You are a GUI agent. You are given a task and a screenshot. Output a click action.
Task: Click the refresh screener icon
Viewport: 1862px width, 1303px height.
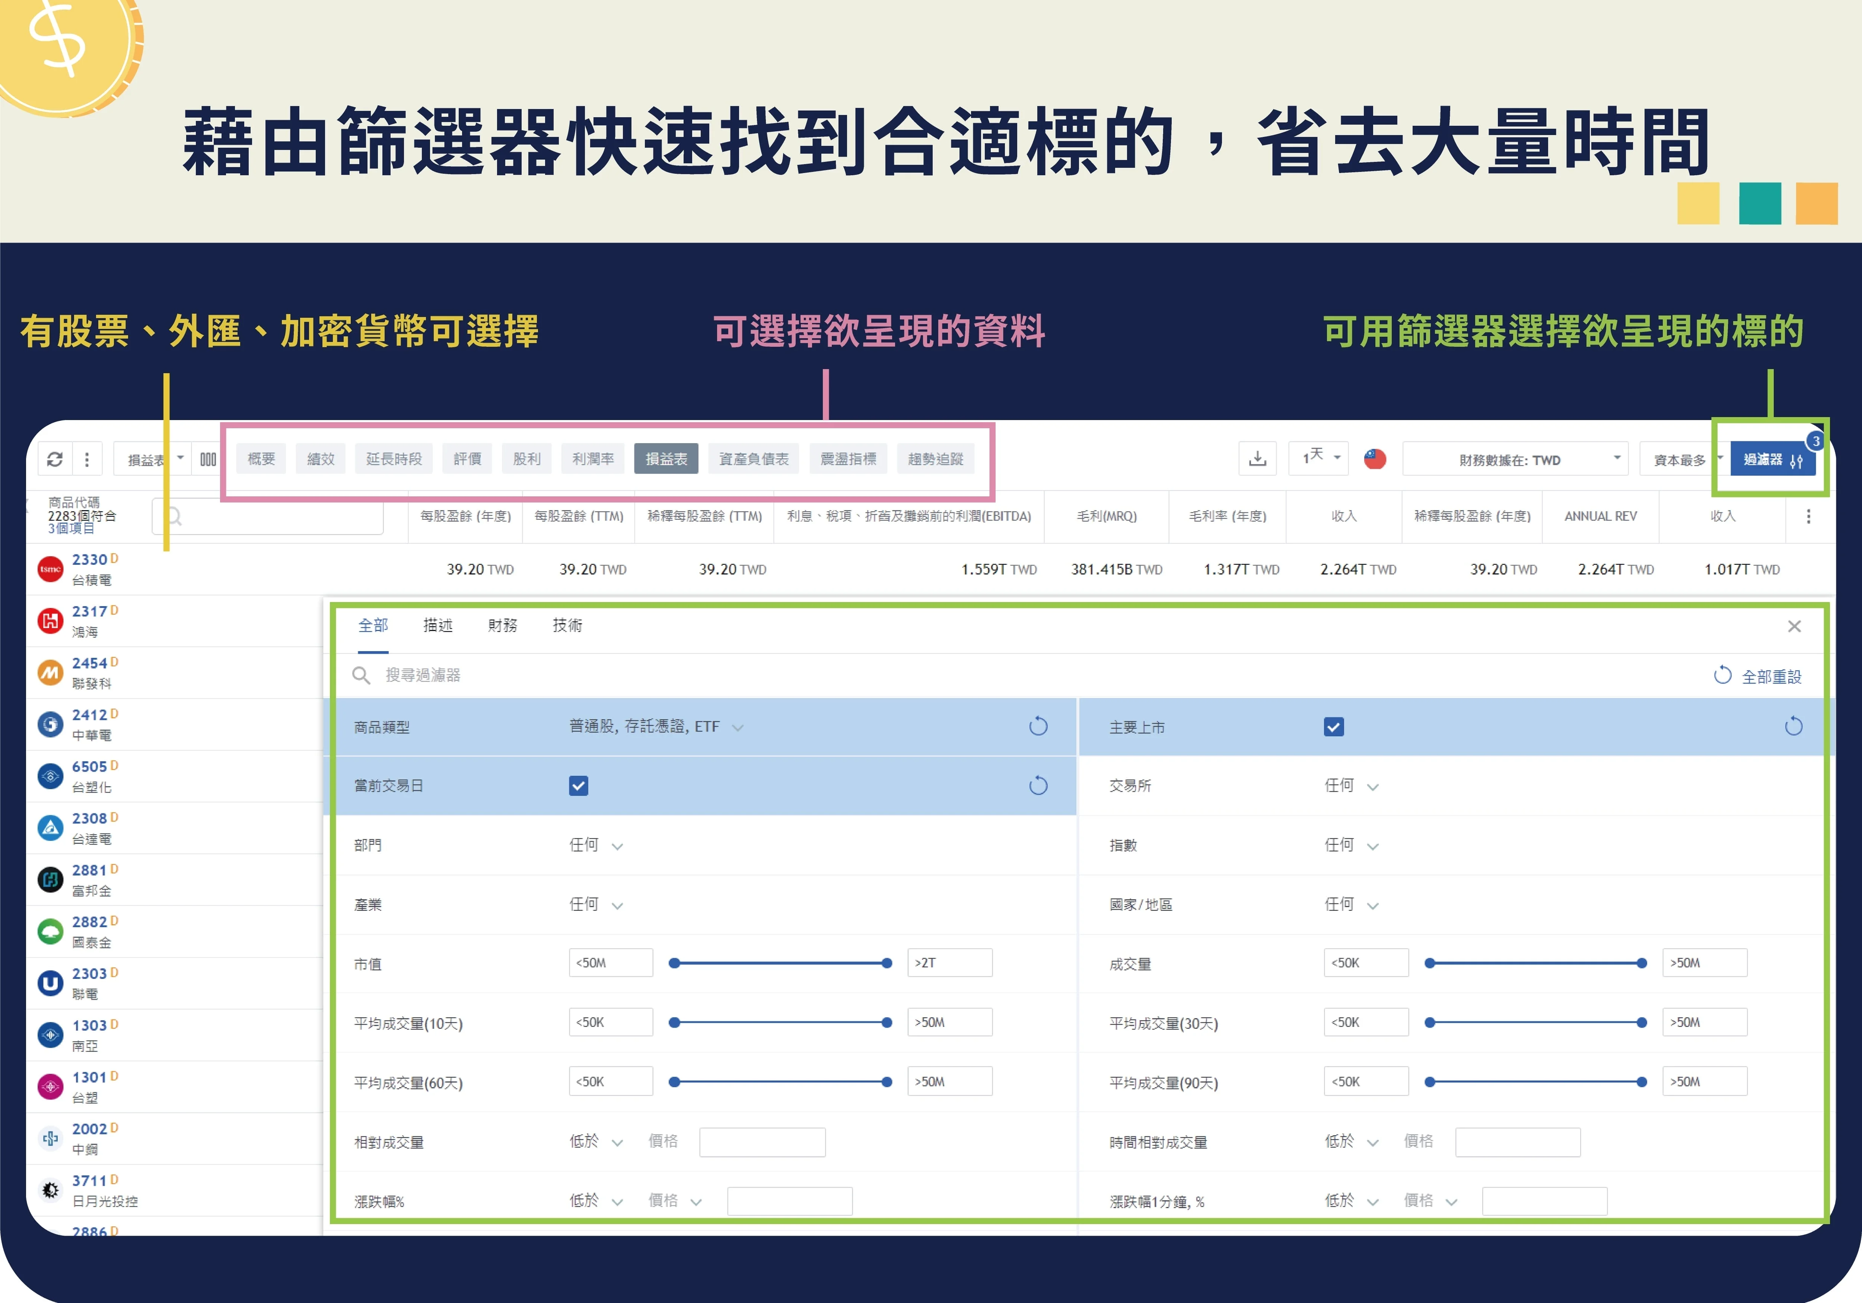point(54,460)
